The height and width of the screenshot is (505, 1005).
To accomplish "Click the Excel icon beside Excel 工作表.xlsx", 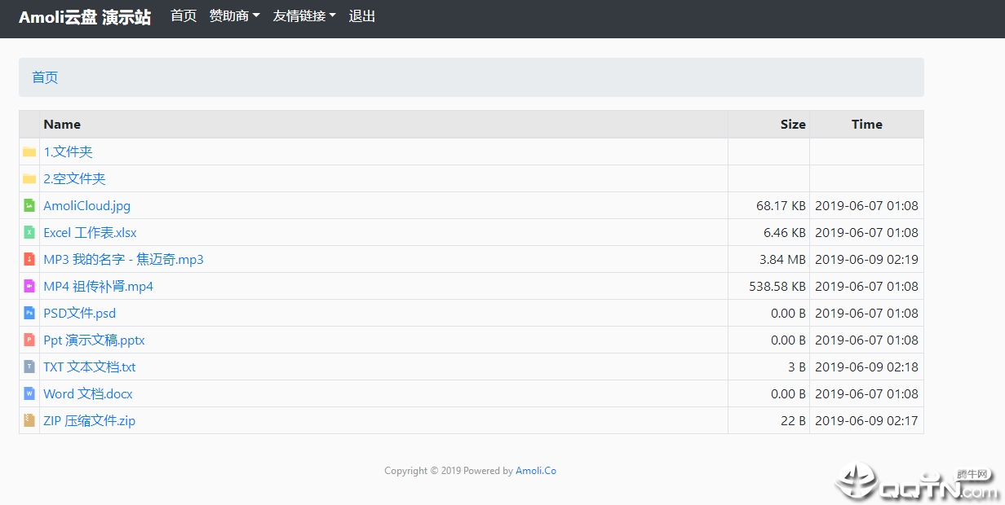I will 29,232.
